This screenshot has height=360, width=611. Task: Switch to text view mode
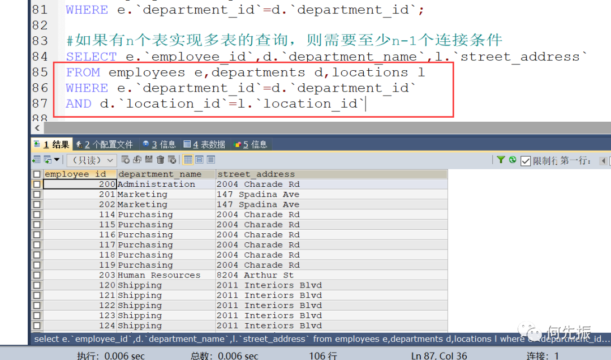[x=211, y=160]
